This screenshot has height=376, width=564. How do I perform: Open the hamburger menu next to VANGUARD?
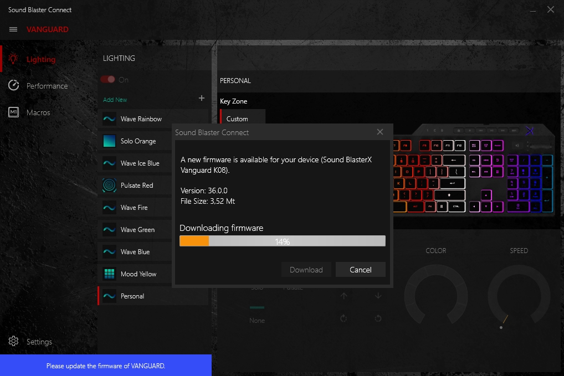[13, 29]
